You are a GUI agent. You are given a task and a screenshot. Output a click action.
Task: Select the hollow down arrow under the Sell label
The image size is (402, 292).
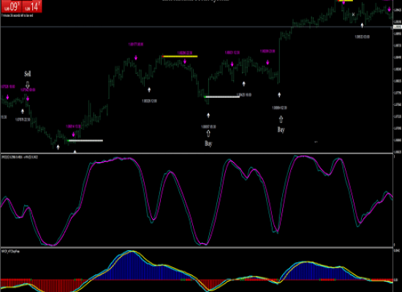click(x=28, y=85)
